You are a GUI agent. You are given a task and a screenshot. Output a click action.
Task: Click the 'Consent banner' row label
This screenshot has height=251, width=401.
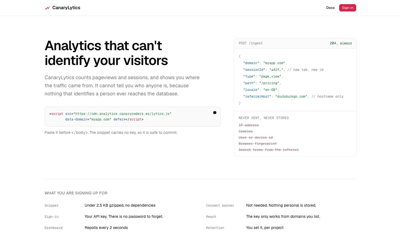220,206
